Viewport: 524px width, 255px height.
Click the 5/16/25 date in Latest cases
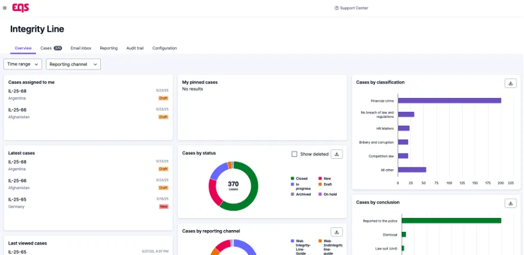(162, 199)
